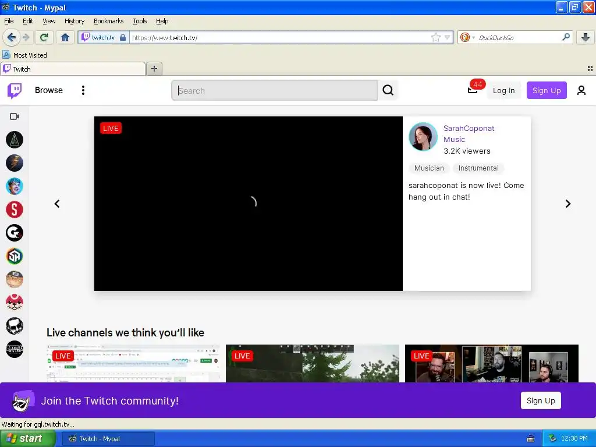This screenshot has width=596, height=447.
Task: Click the magnifying glass search button
Action: pos(388,90)
